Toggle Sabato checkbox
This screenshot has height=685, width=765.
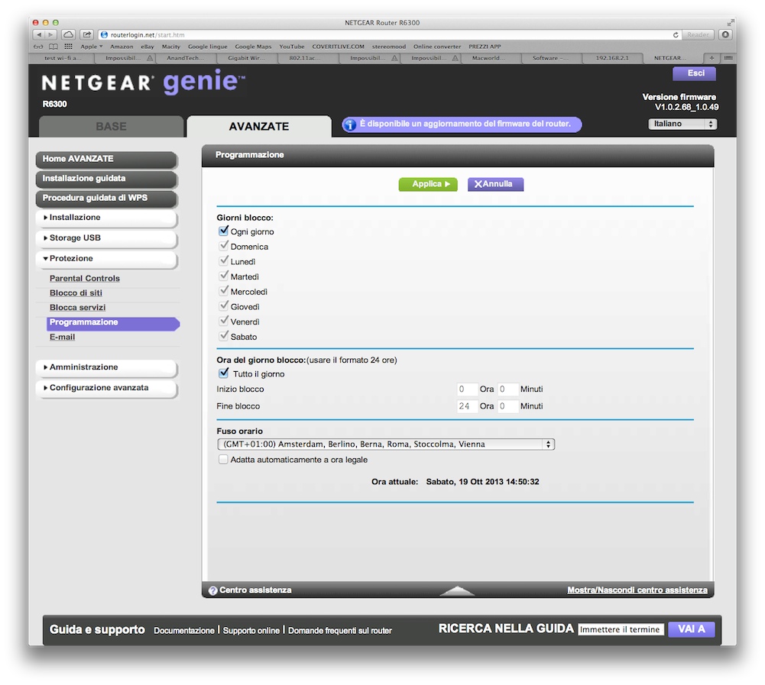point(223,336)
